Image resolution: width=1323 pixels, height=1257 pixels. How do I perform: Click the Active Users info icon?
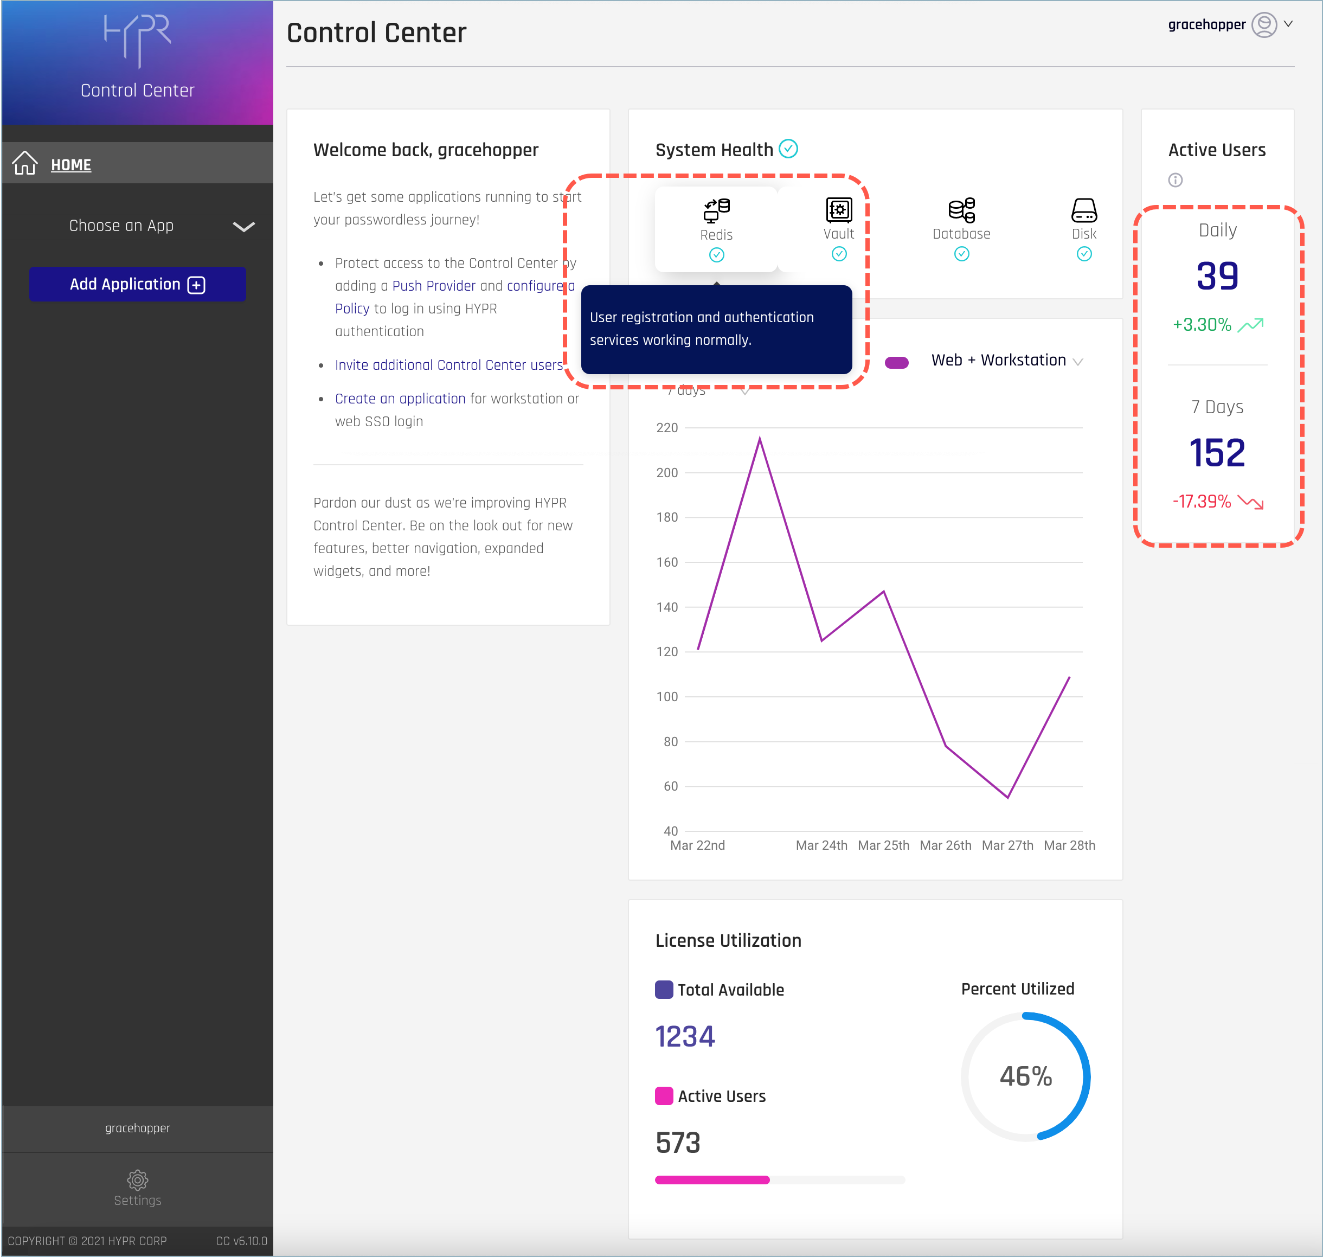1175,179
